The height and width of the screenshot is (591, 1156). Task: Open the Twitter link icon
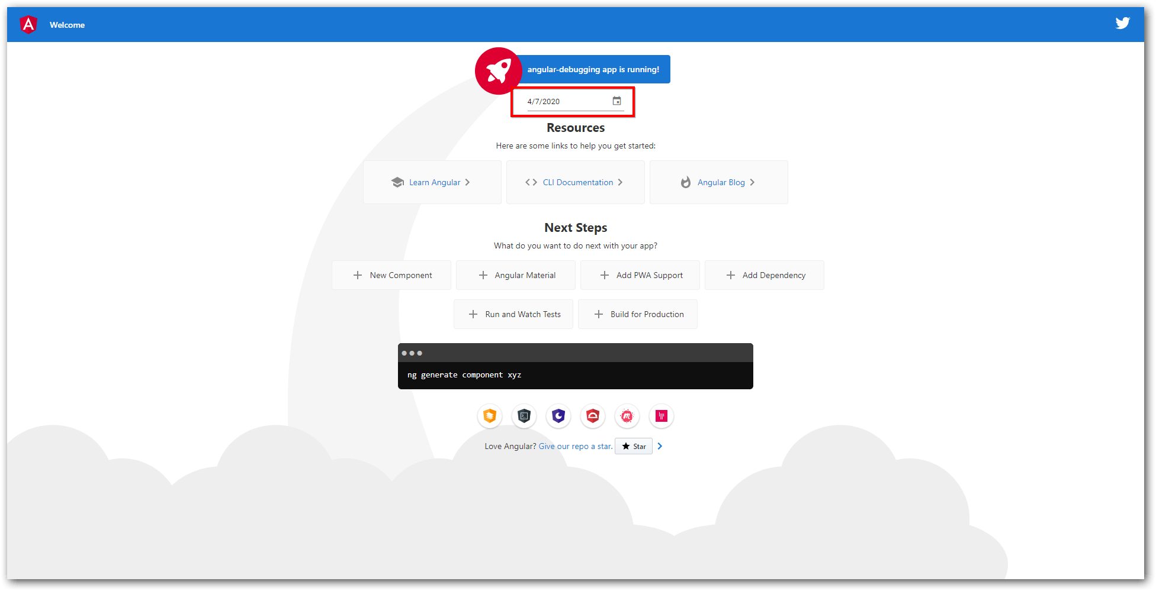[x=1122, y=23]
